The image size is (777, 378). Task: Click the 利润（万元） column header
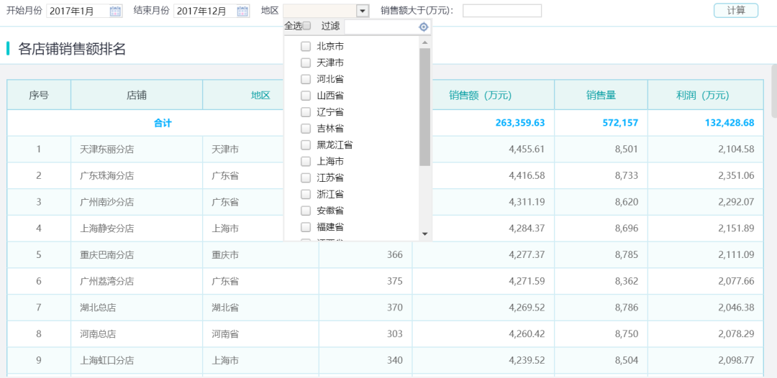click(702, 95)
